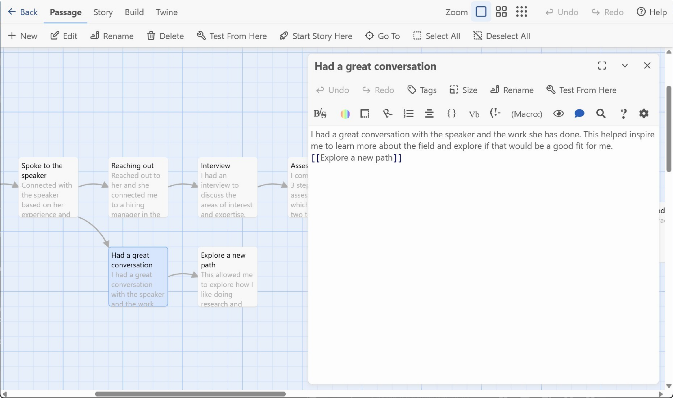Viewport: 673px width, 398px height.
Task: Select the Explore a new path passage card
Action: point(228,277)
